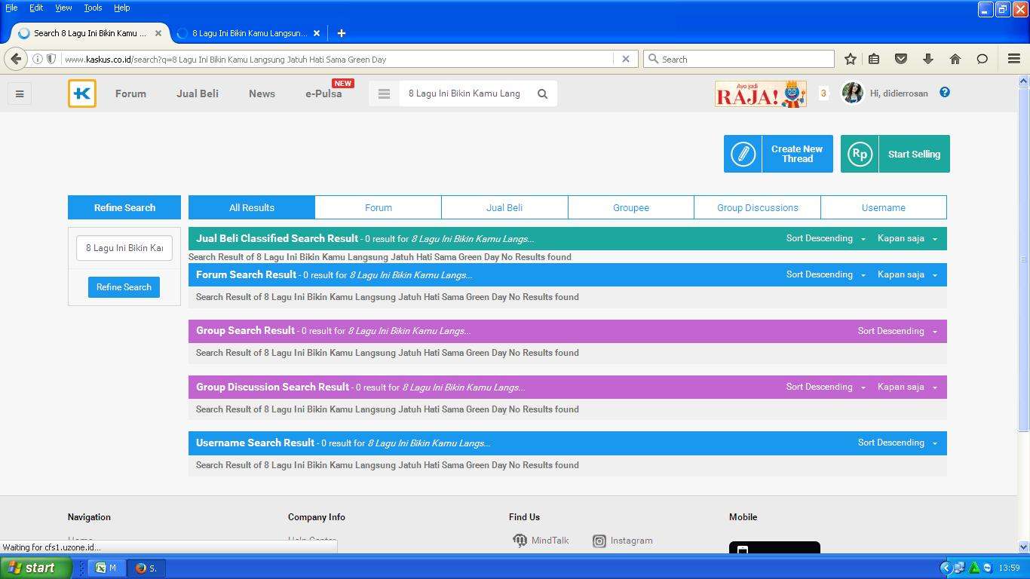Viewport: 1030px width, 579px height.
Task: Focus the Refine Search keyword field
Action: point(124,248)
